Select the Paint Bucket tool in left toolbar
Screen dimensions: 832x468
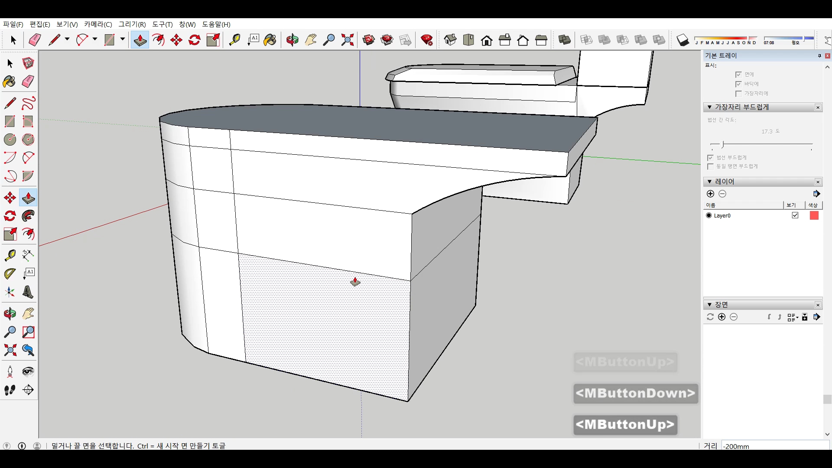pos(10,81)
